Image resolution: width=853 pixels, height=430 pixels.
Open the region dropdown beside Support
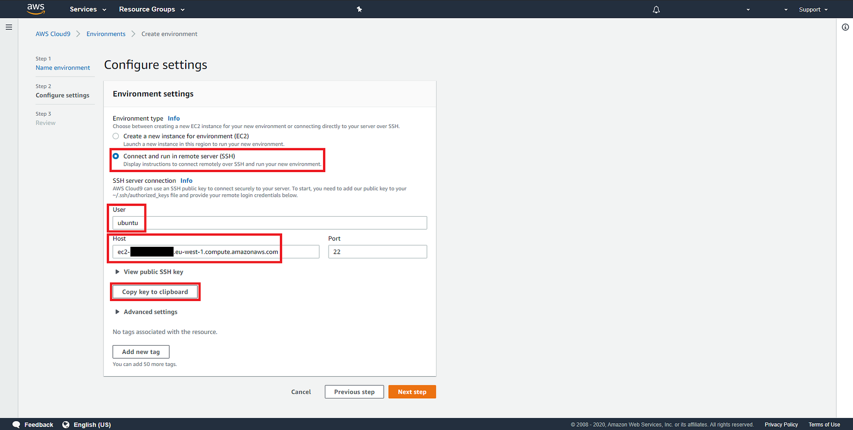(786, 9)
